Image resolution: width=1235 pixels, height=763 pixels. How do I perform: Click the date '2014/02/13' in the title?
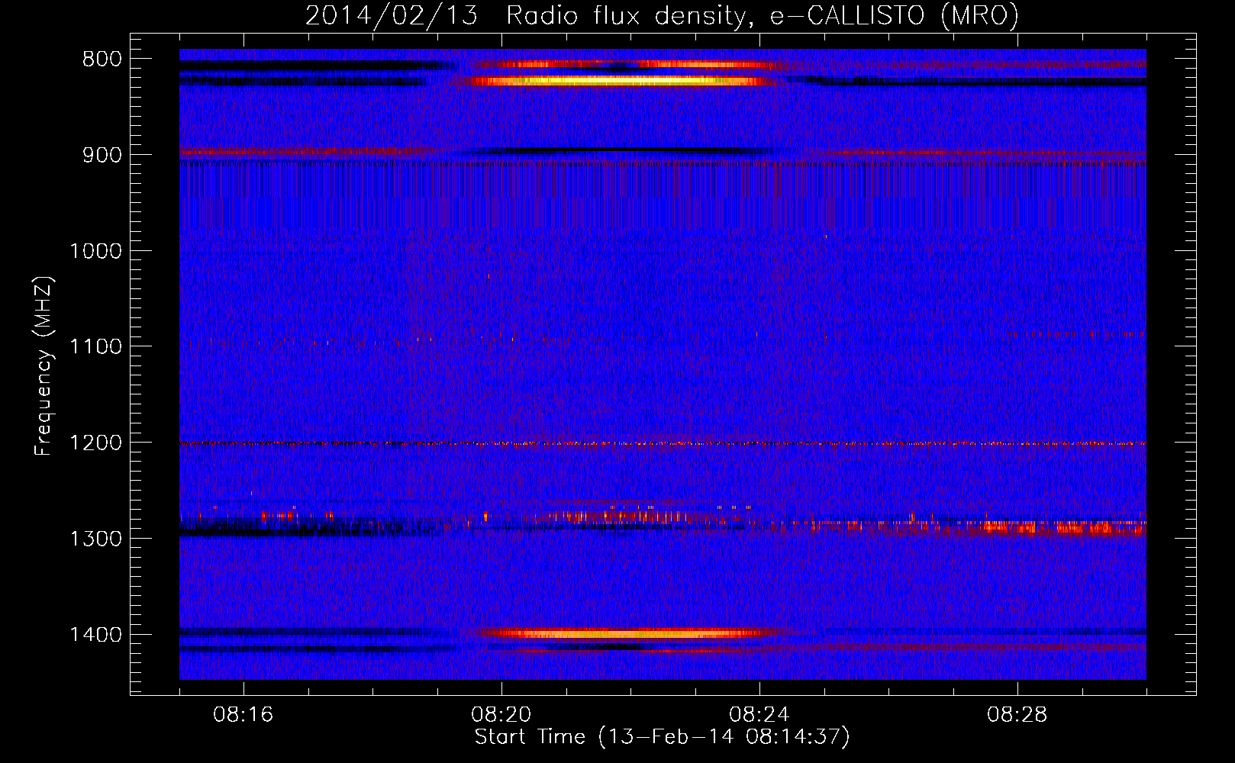click(x=392, y=15)
